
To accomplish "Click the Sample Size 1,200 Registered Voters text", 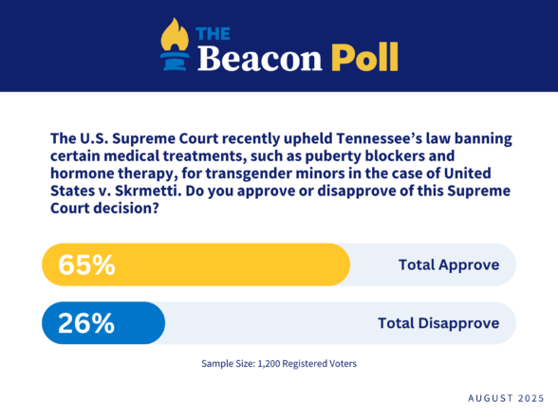I will click(279, 364).
